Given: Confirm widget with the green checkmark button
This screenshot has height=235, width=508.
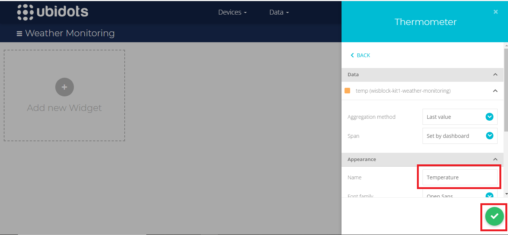Looking at the screenshot, I should pyautogui.click(x=494, y=216).
